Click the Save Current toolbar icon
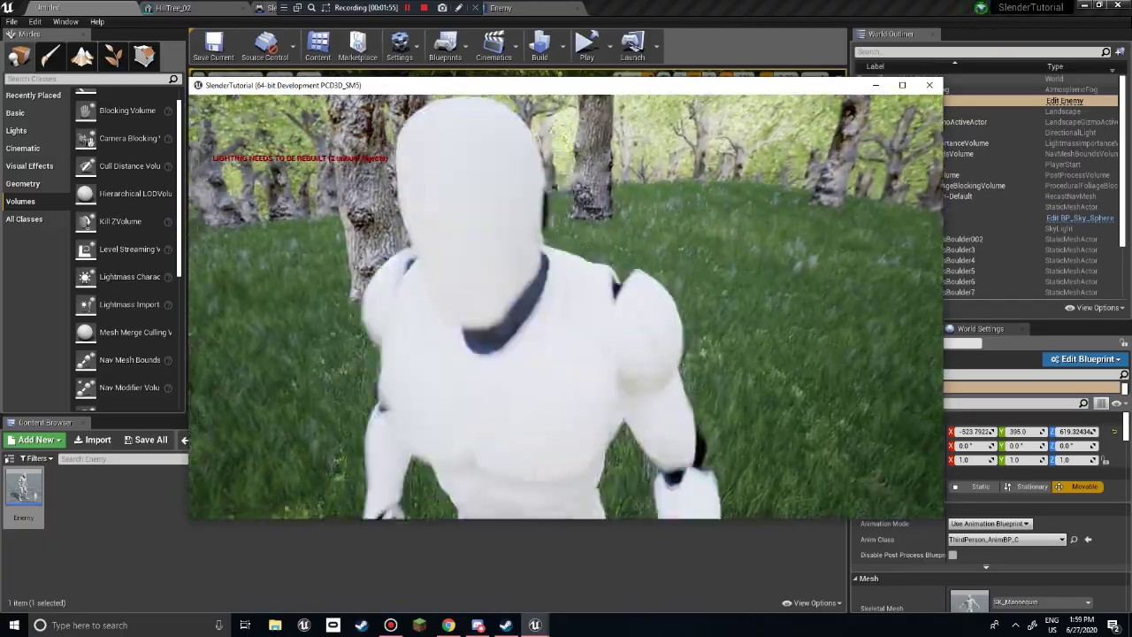The height and width of the screenshot is (637, 1132). (213, 47)
